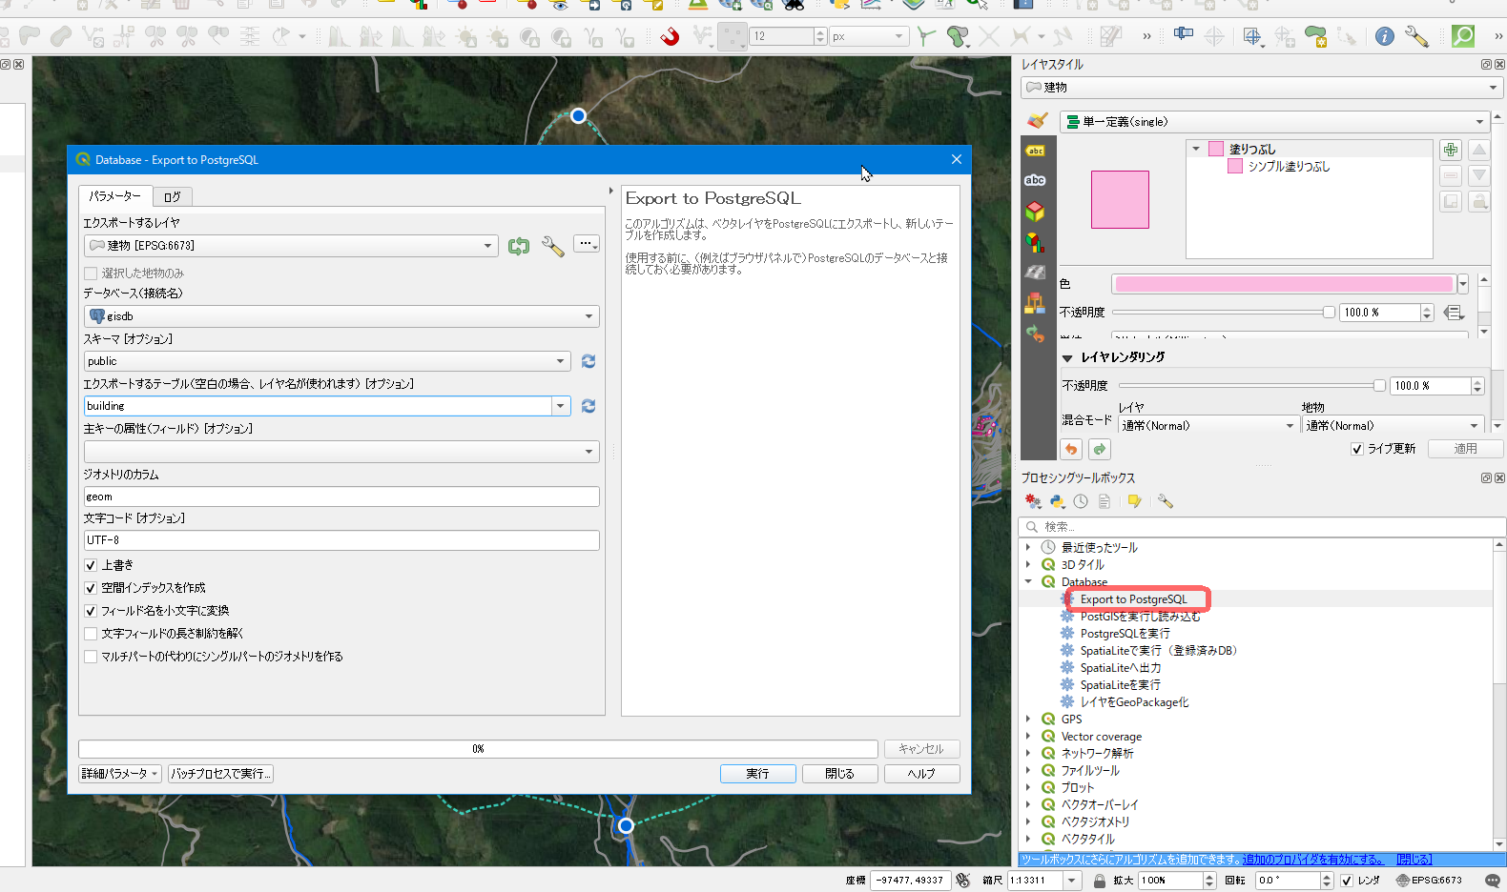Click the ellipsis browse button for export layer
The width and height of the screenshot is (1507, 892).
pos(587,244)
